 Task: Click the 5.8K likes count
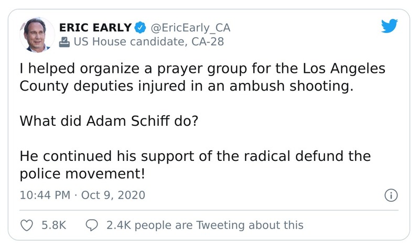pos(53,225)
